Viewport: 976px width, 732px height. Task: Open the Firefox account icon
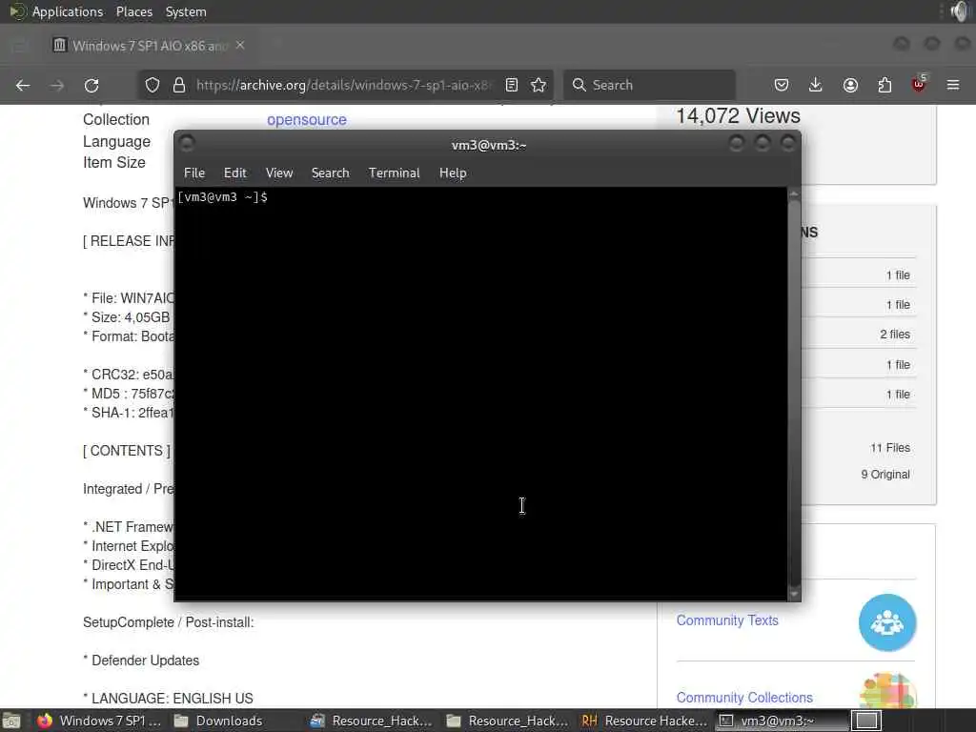[850, 85]
